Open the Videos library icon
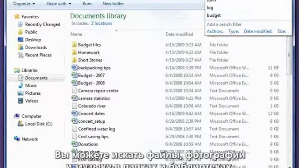 (21, 101)
